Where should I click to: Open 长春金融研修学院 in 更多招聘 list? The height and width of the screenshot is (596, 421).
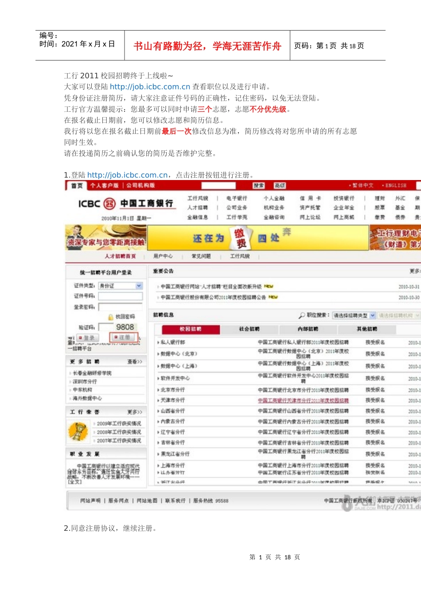click(x=92, y=373)
